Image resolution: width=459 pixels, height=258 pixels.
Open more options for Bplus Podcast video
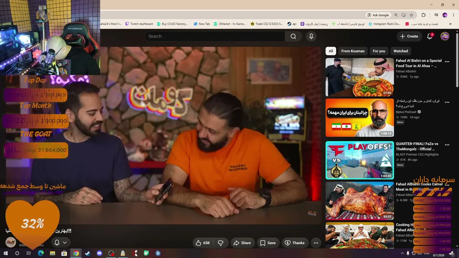(x=447, y=102)
